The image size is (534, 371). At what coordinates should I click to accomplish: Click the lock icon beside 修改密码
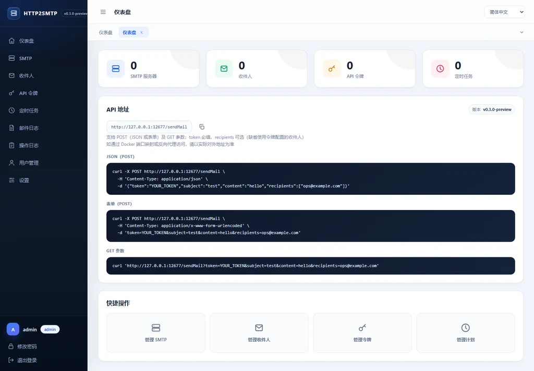click(x=11, y=346)
